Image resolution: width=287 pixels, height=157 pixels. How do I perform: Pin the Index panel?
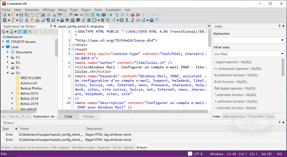(280, 26)
